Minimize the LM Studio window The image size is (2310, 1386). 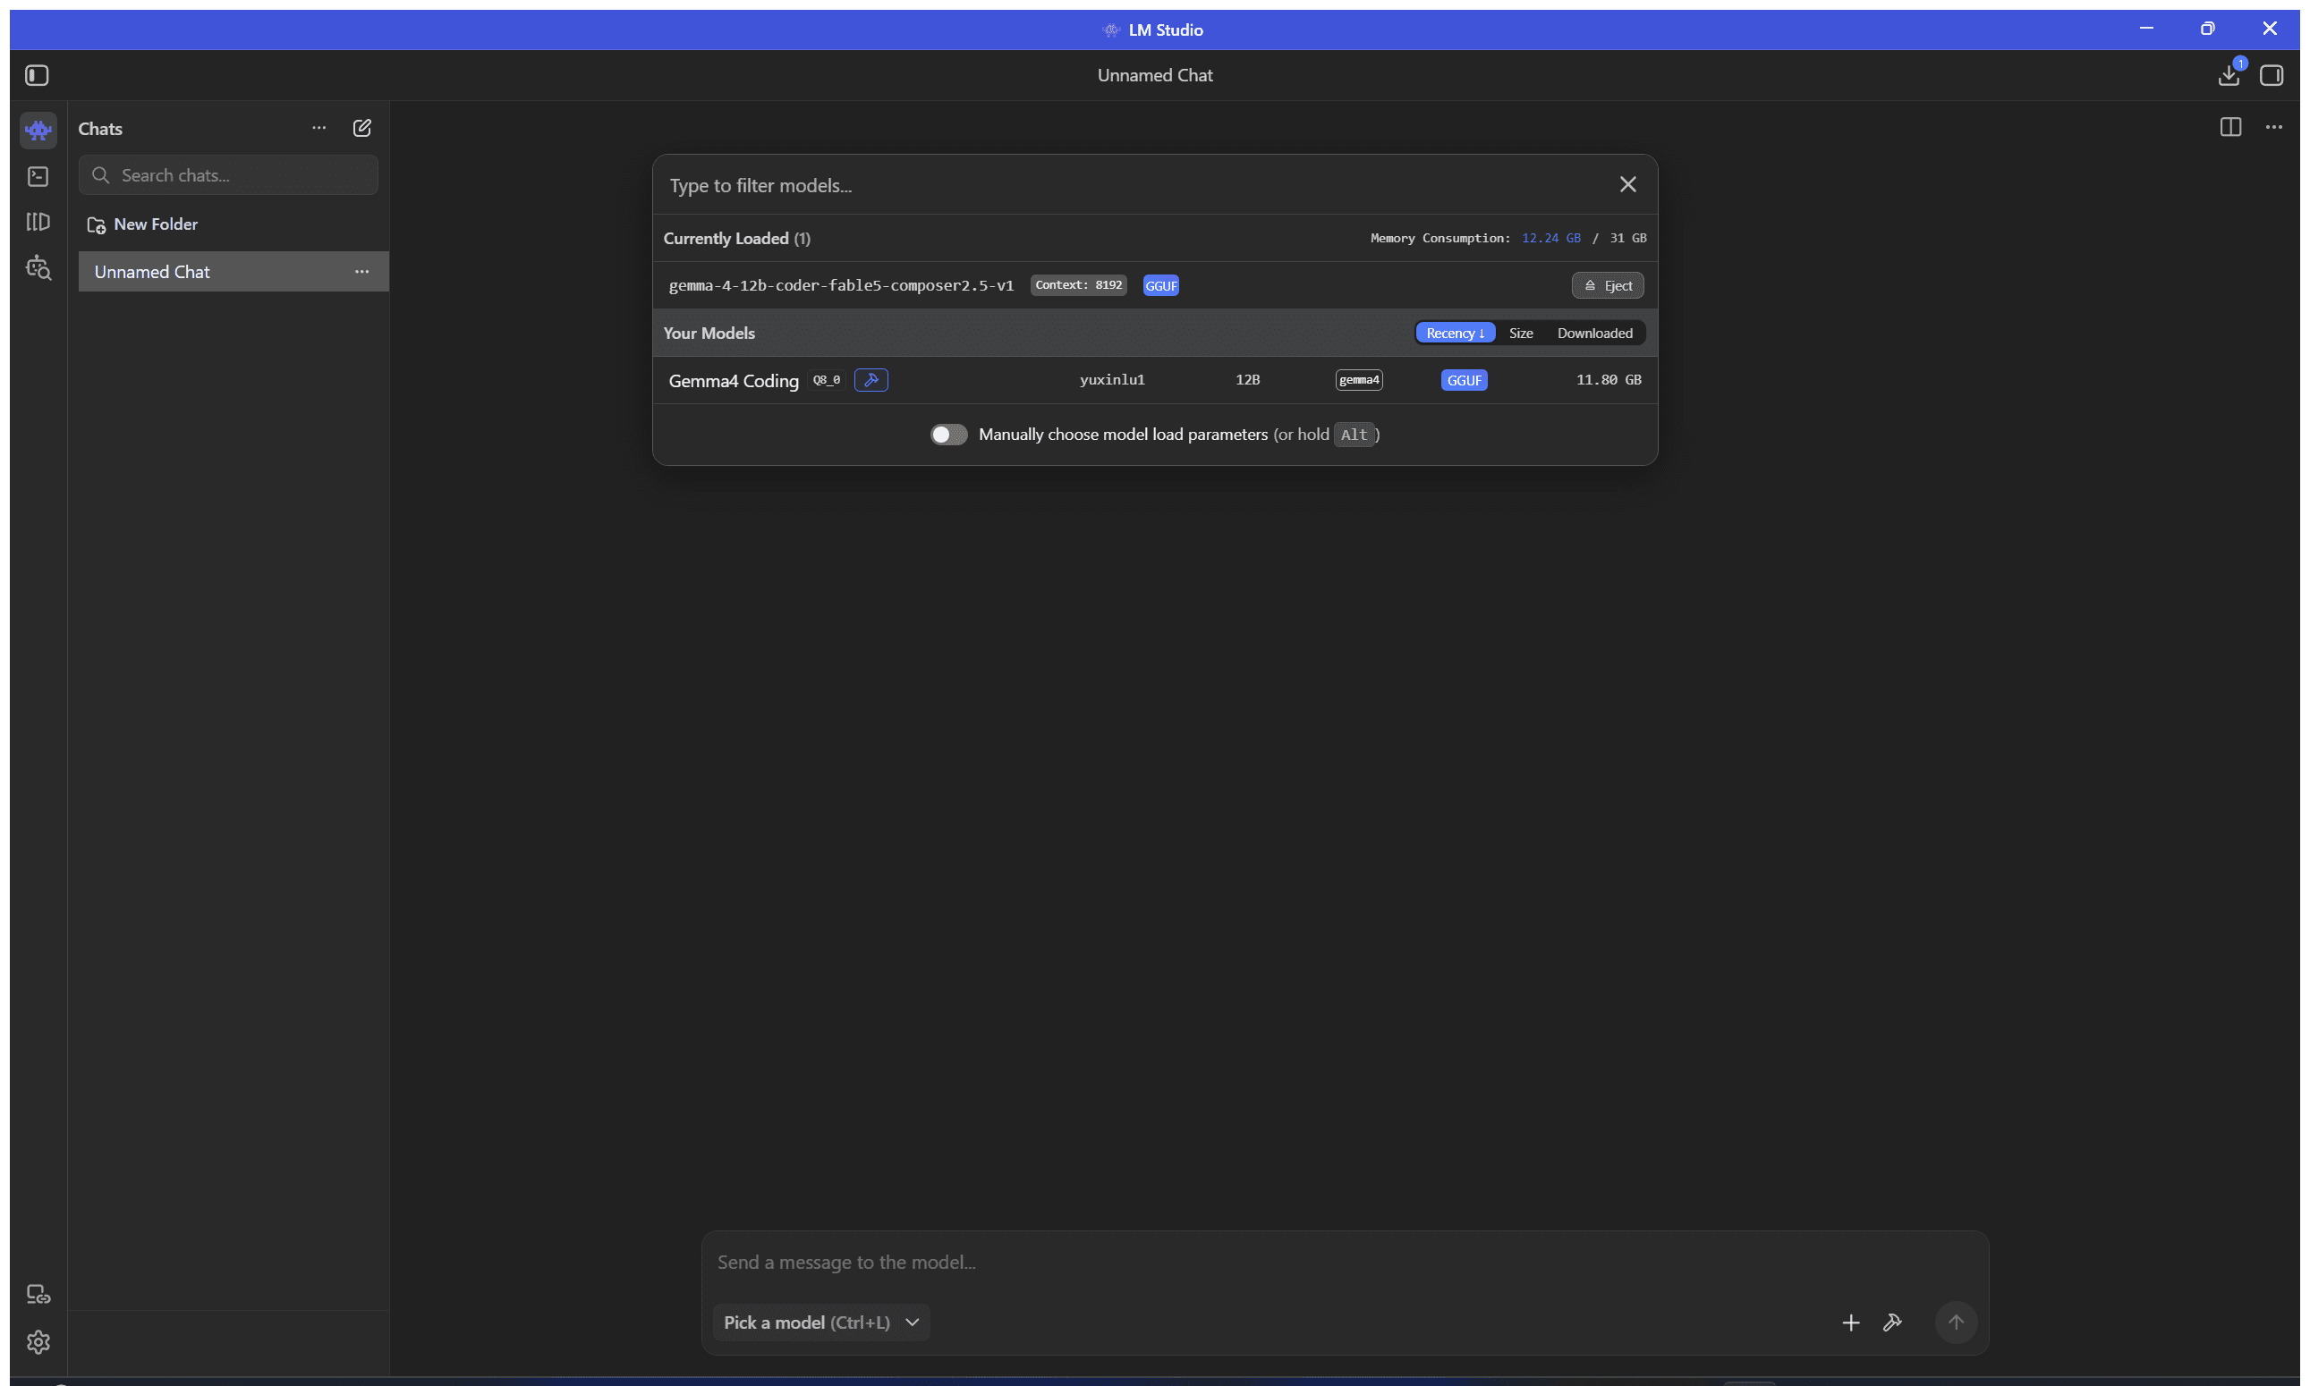[2146, 29]
